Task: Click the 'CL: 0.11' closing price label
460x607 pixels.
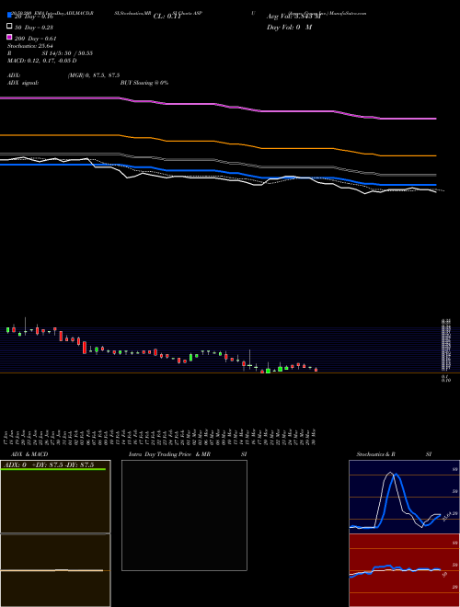Action: (167, 17)
